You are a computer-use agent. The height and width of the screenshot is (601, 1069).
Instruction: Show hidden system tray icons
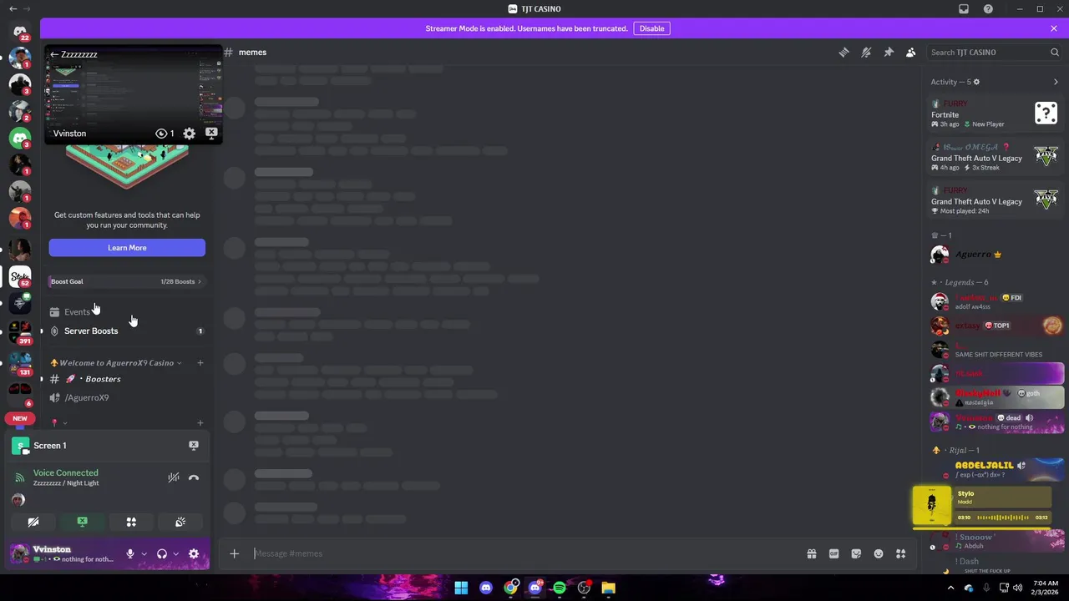(950, 588)
